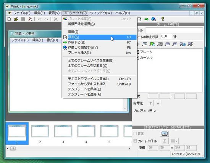Open the 編集(E) menu in Wink
Image resolution: width=210 pixels, height=163 pixels.
coord(39,13)
